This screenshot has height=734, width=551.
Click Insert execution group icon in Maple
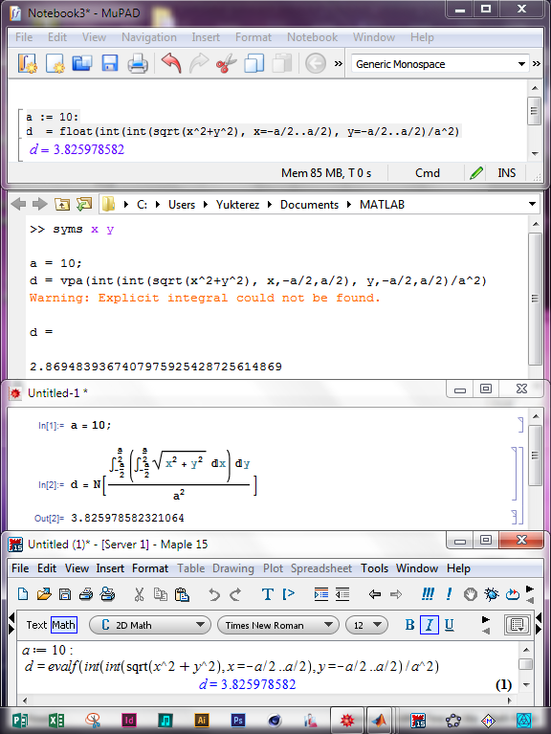(x=289, y=594)
